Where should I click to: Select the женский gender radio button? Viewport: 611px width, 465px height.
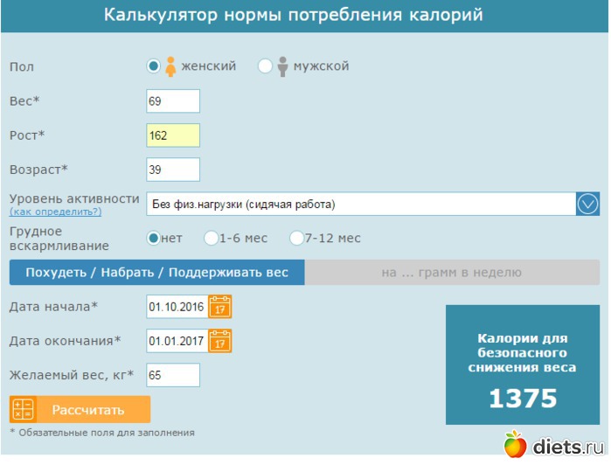(x=154, y=66)
